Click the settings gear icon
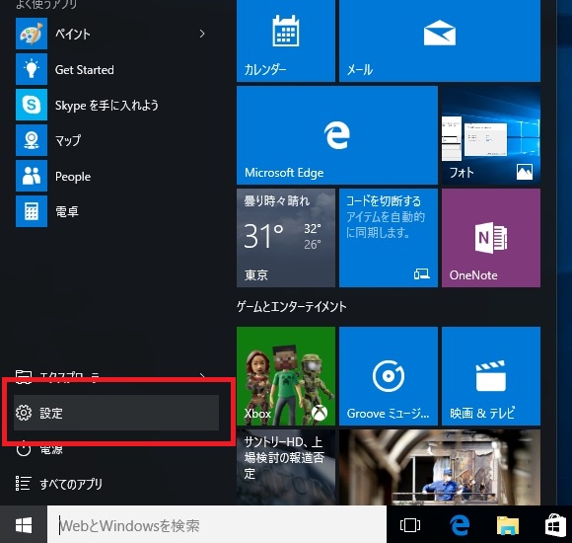 pos(24,413)
